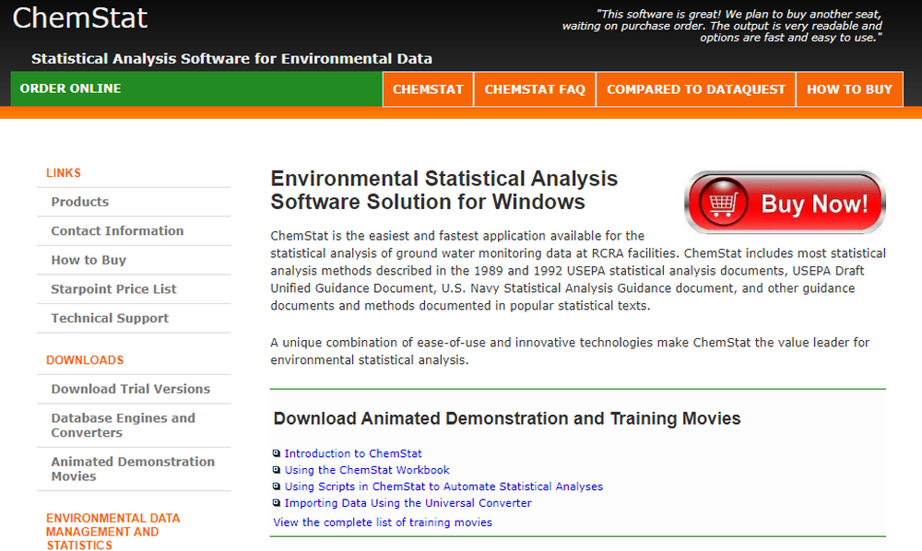Click the tagline Statistical Analysis Software for Environmental Data
Screen dimensions: 922x551
(231, 59)
